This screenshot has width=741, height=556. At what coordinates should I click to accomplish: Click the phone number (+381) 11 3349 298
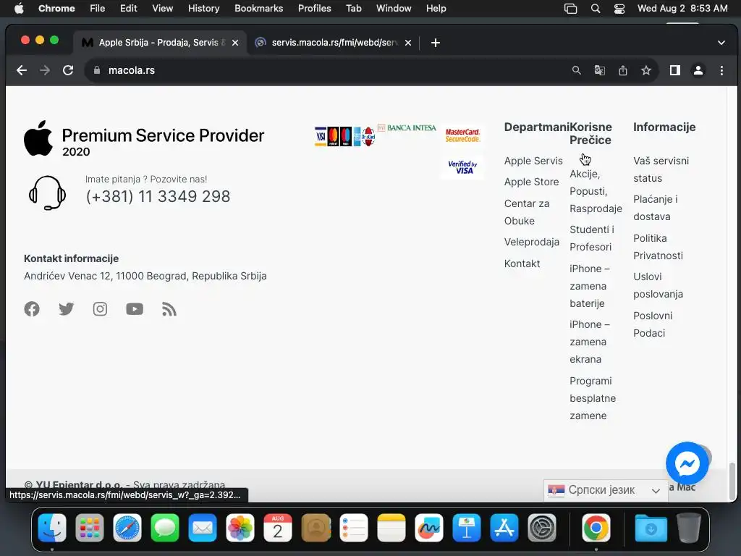[158, 196]
